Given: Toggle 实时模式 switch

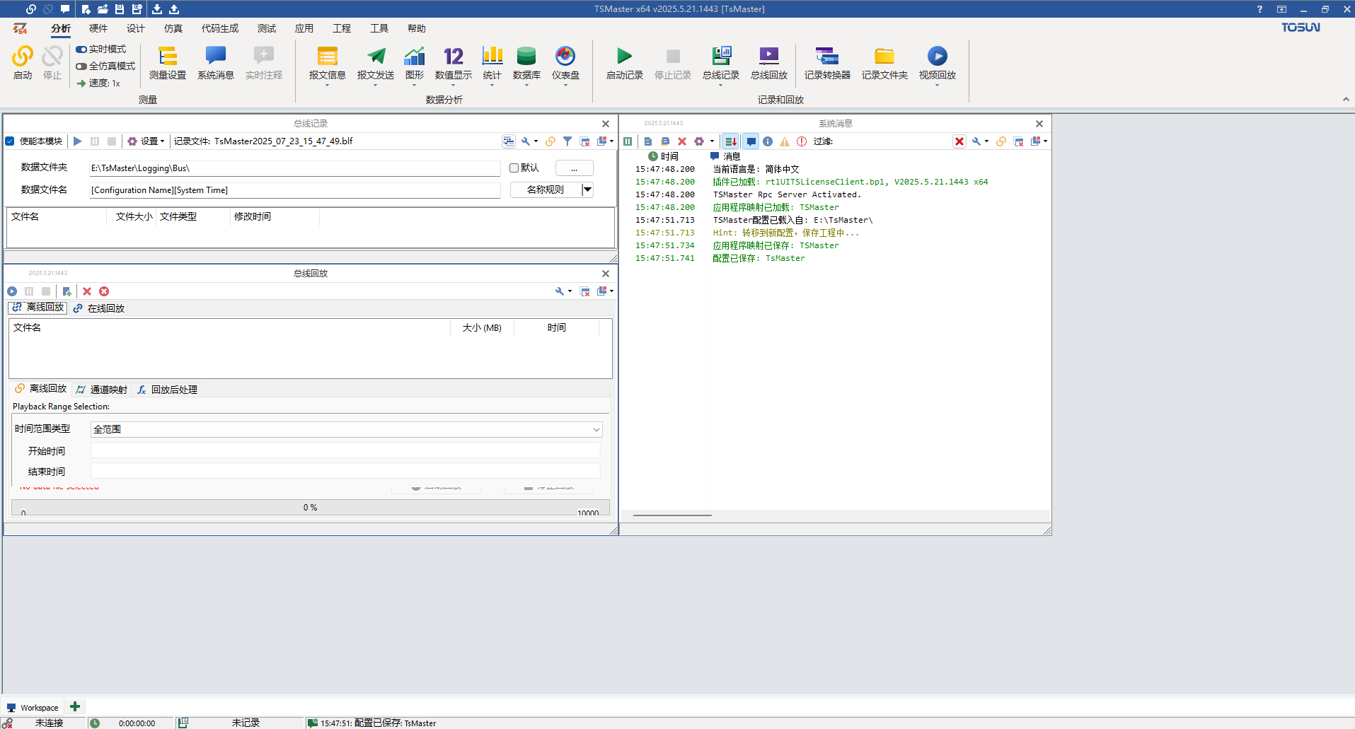Looking at the screenshot, I should [x=81, y=49].
